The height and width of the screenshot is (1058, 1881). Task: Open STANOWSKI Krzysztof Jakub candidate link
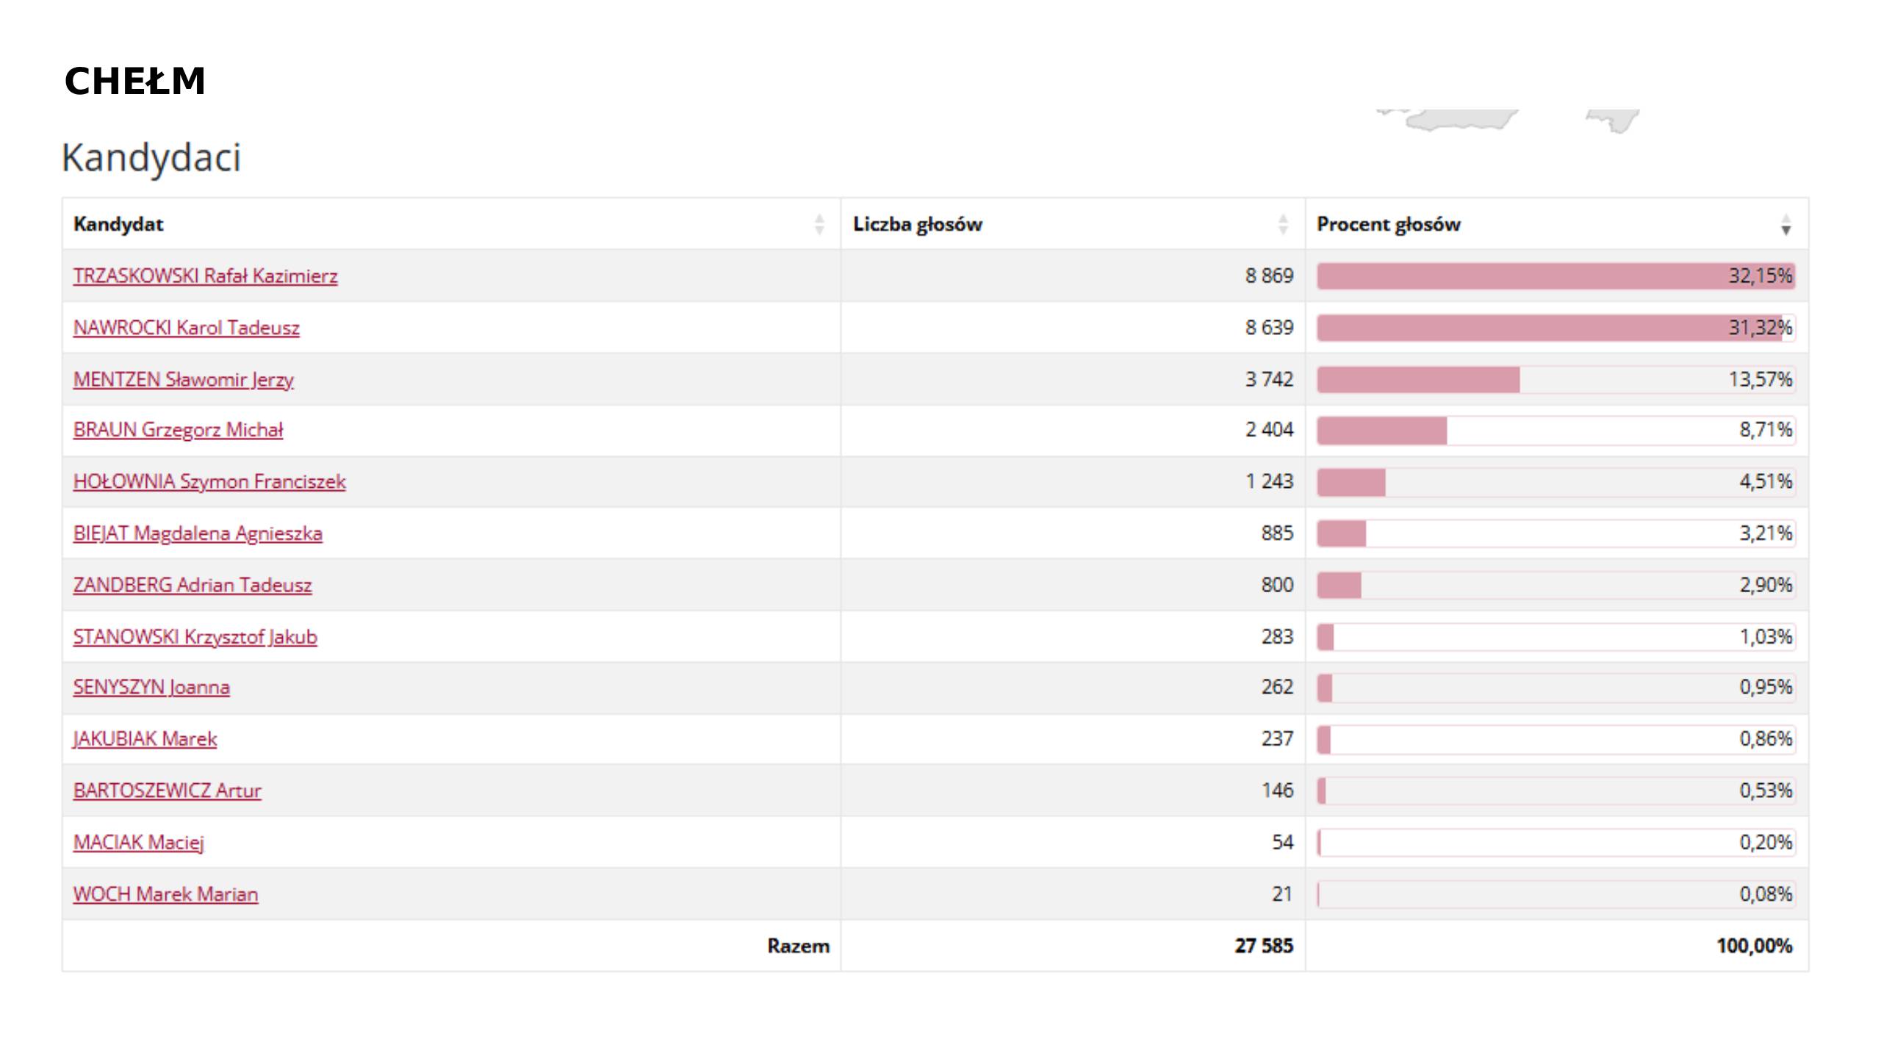click(x=195, y=637)
